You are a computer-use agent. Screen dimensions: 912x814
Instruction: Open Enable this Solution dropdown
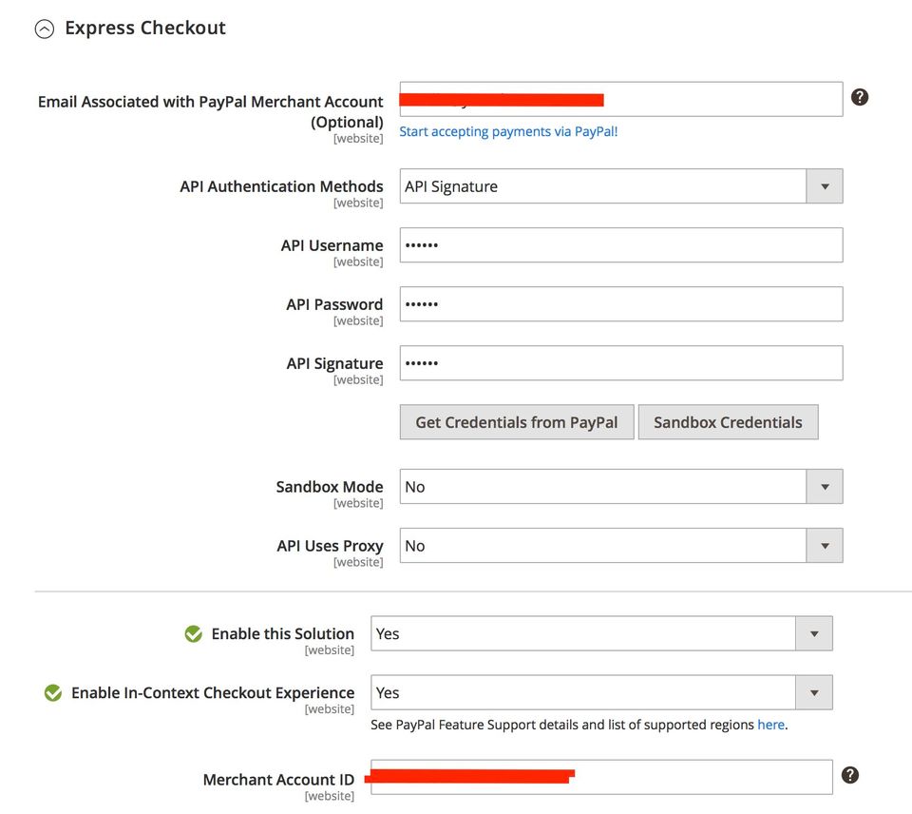601,633
